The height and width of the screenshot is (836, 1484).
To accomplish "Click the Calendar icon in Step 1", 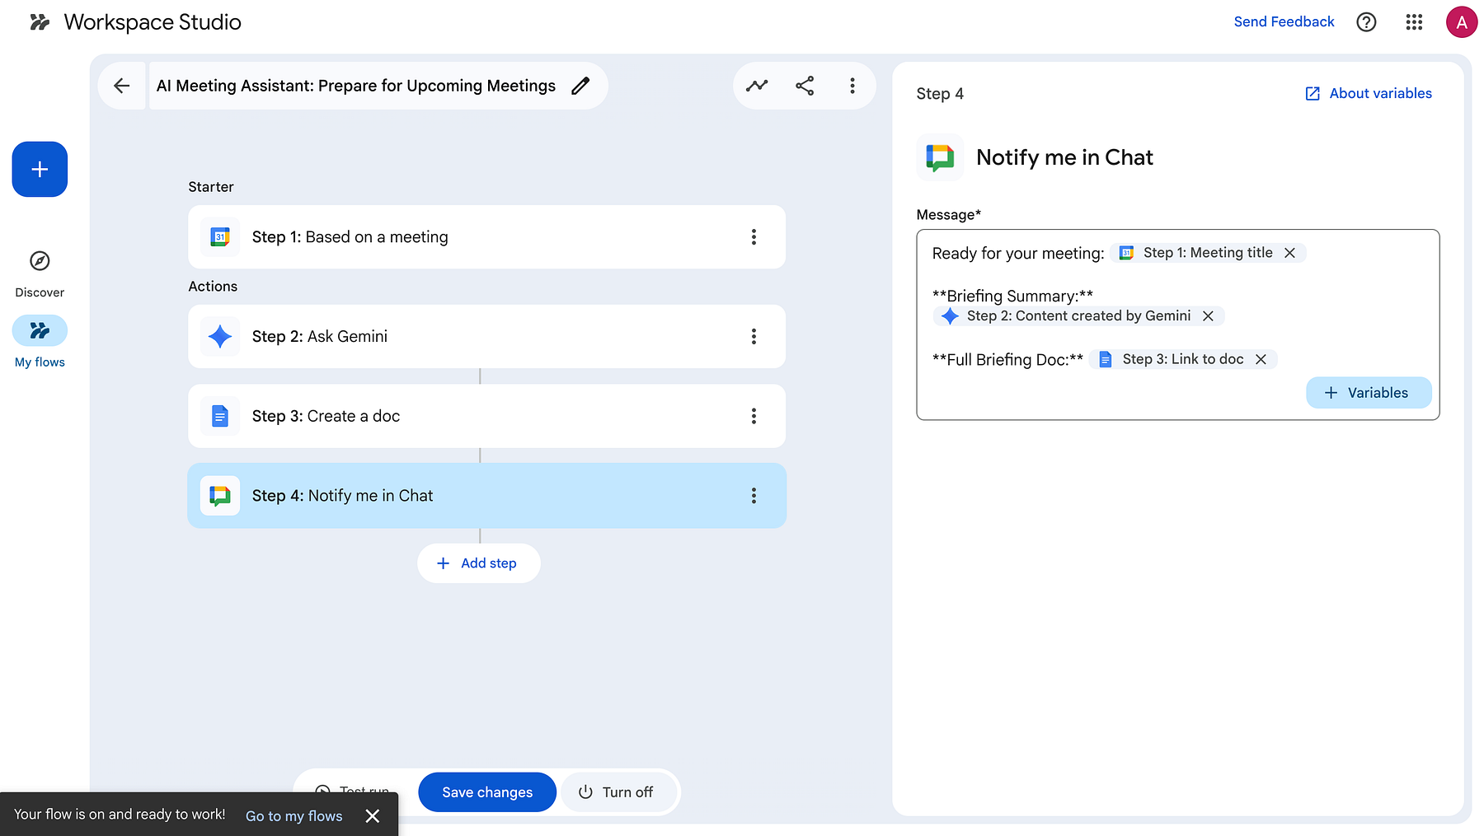I will (x=220, y=237).
